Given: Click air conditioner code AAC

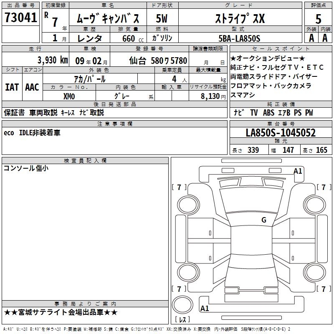Looking at the screenshot, I should click(32, 87).
